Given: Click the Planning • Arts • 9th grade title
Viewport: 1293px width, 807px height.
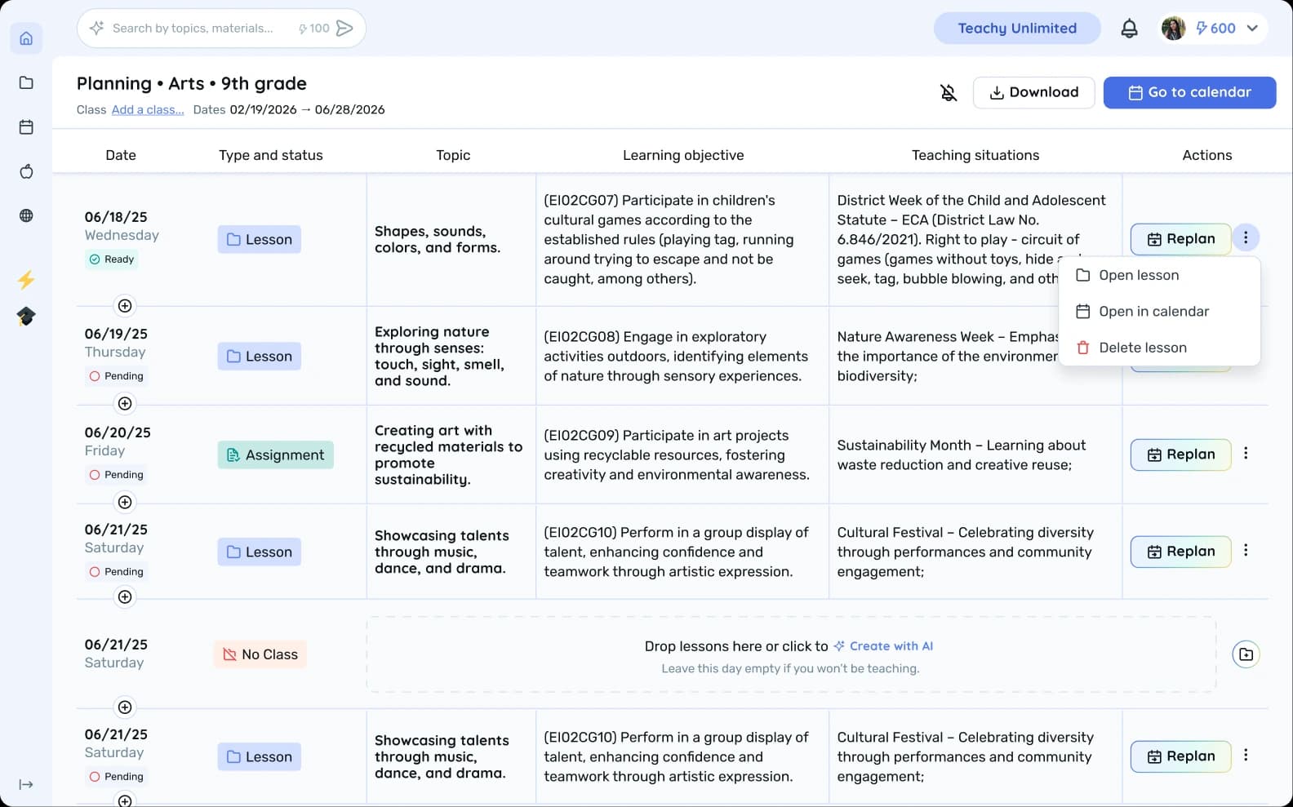Looking at the screenshot, I should (192, 83).
